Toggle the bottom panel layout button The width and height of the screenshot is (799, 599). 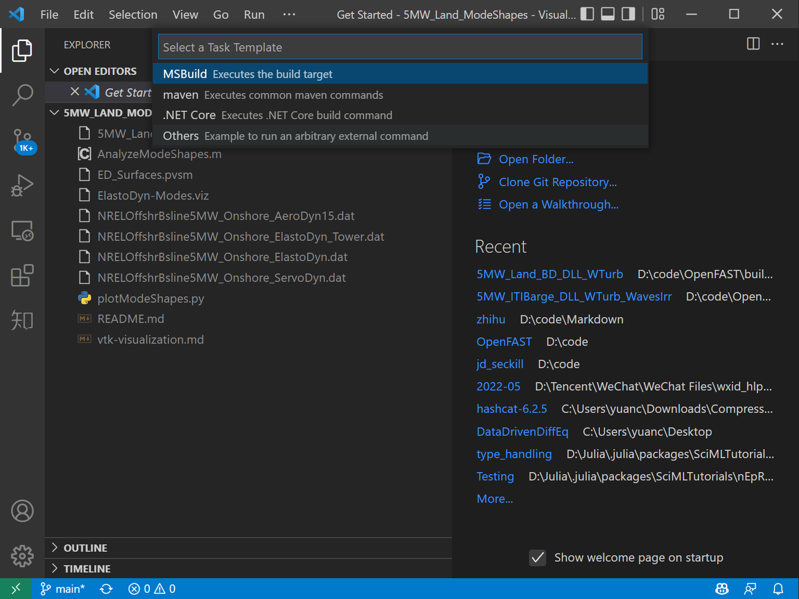(608, 14)
